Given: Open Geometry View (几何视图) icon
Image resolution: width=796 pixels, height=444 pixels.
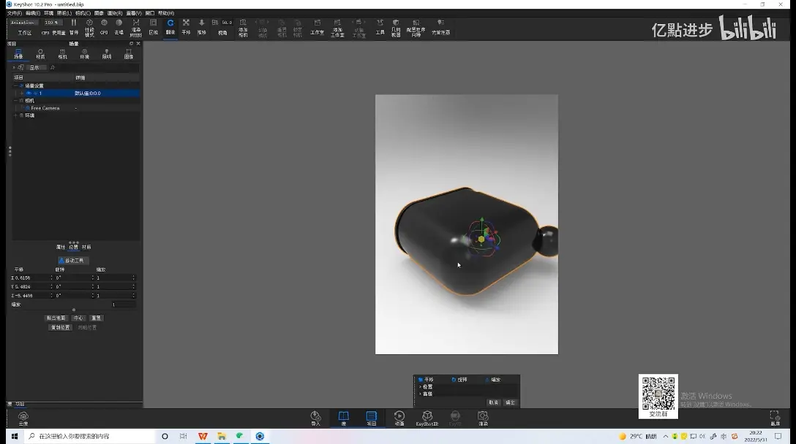Looking at the screenshot, I should tap(396, 28).
